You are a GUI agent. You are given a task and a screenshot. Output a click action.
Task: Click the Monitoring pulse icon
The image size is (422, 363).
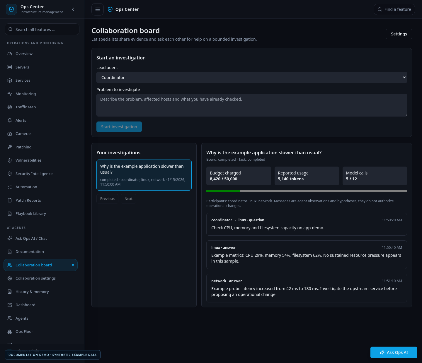[x=10, y=94]
